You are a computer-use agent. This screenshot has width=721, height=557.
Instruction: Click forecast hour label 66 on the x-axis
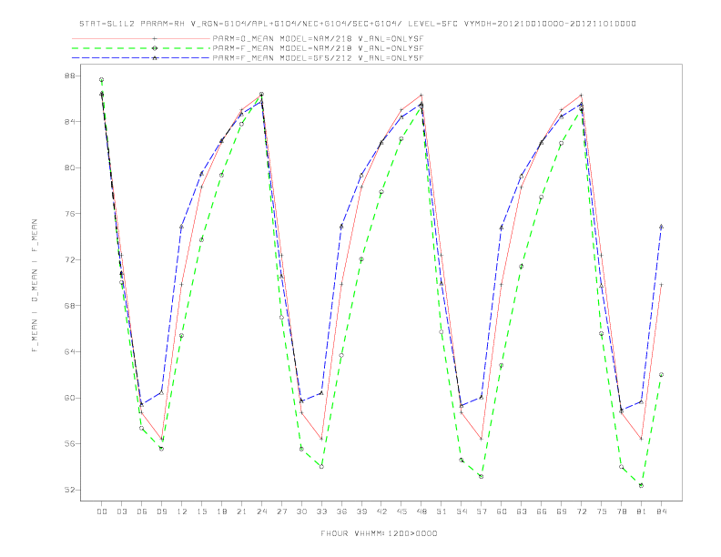[x=542, y=511]
